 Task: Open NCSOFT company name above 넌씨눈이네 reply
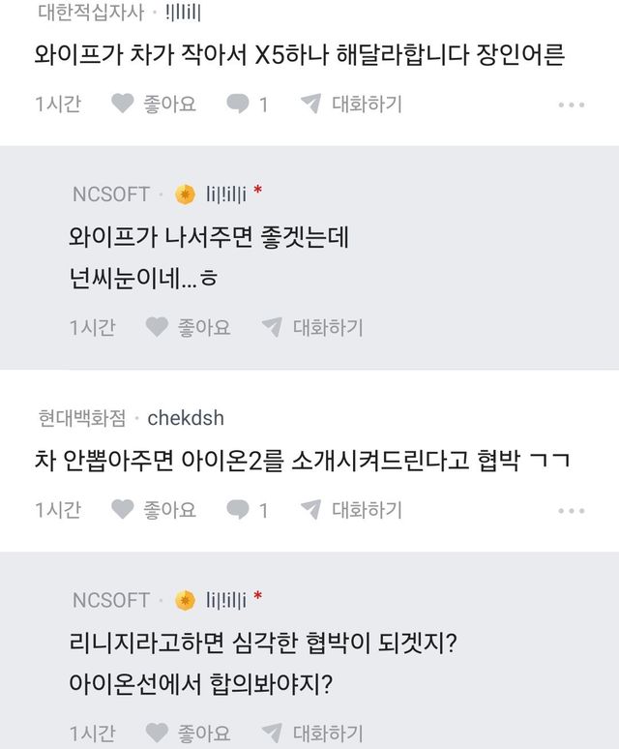[111, 195]
